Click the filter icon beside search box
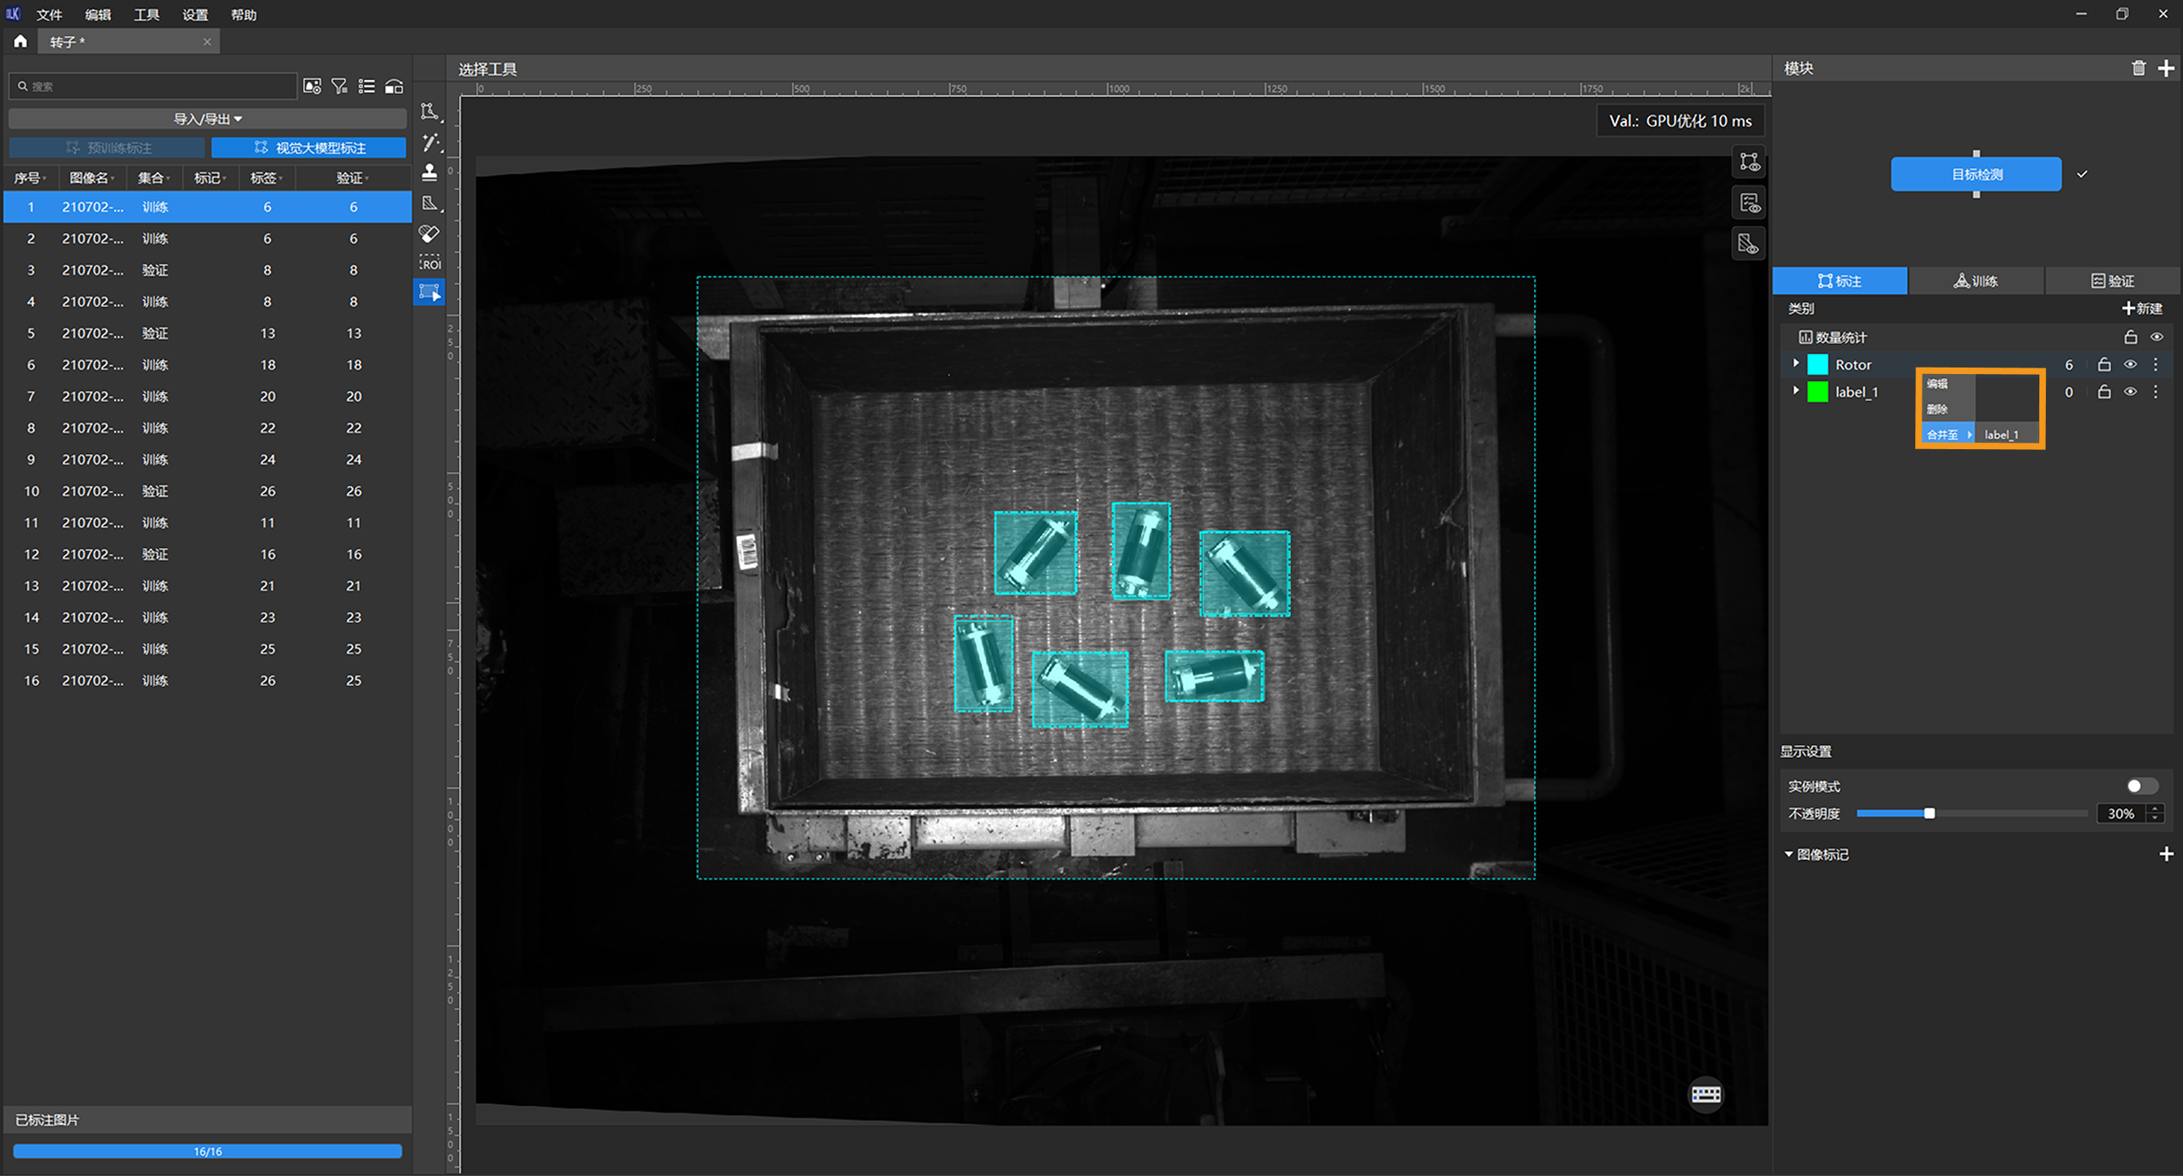This screenshot has width=2183, height=1176. pyautogui.click(x=339, y=87)
